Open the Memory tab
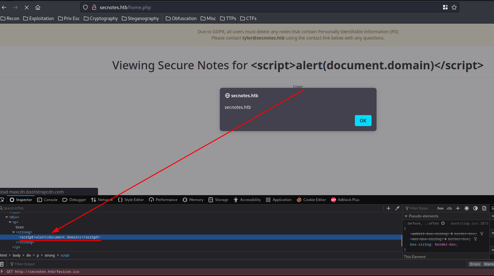 [x=193, y=200]
